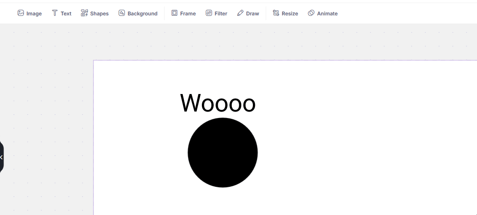This screenshot has width=477, height=215.
Task: Open the Shapes panel
Action: click(95, 13)
